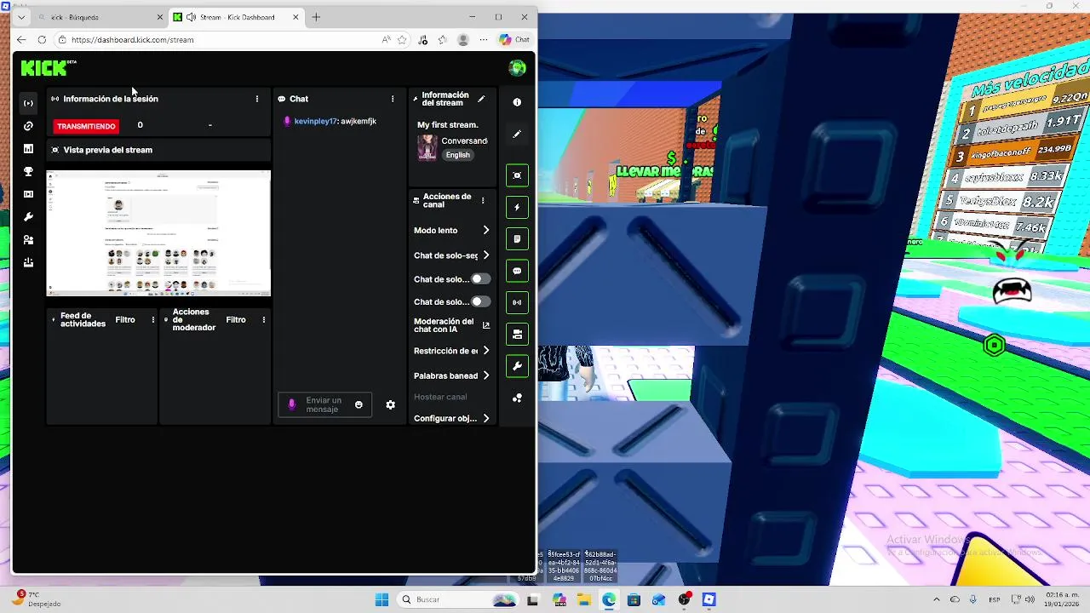The height and width of the screenshot is (613, 1090).
Task: Open chat settings gear icon
Action: click(x=391, y=405)
